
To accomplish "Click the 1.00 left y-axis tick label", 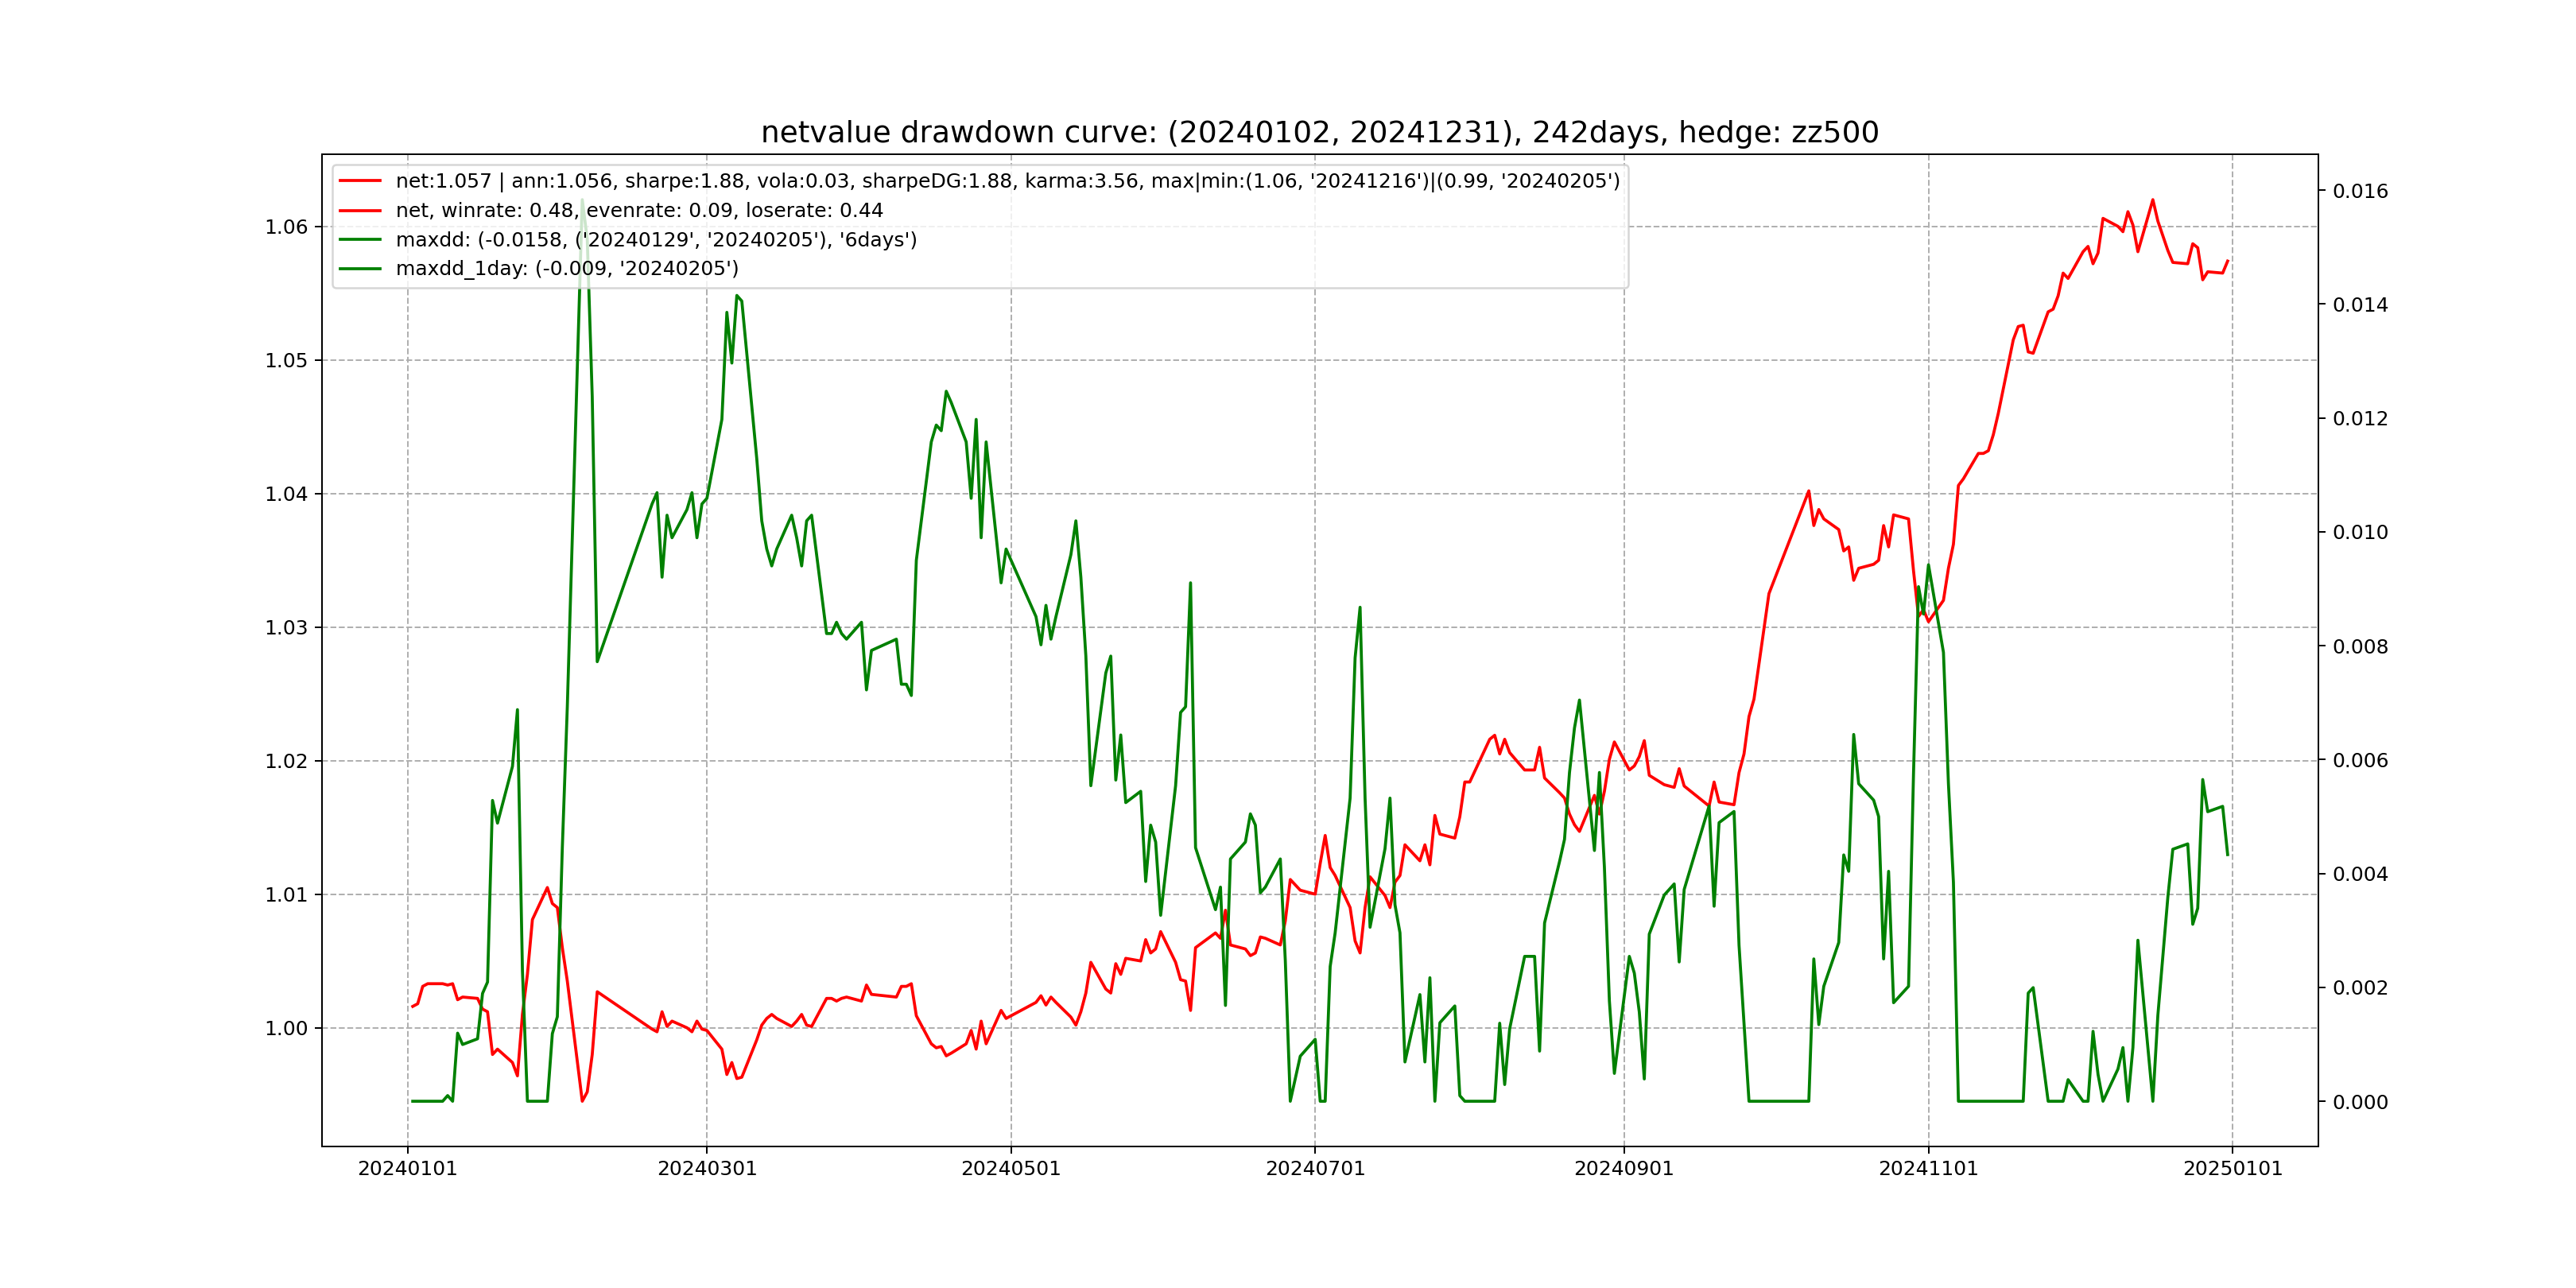I will [x=286, y=1029].
